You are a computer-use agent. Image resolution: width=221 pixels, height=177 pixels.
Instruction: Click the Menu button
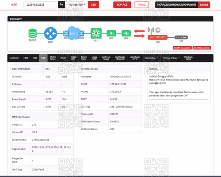tap(141, 5)
